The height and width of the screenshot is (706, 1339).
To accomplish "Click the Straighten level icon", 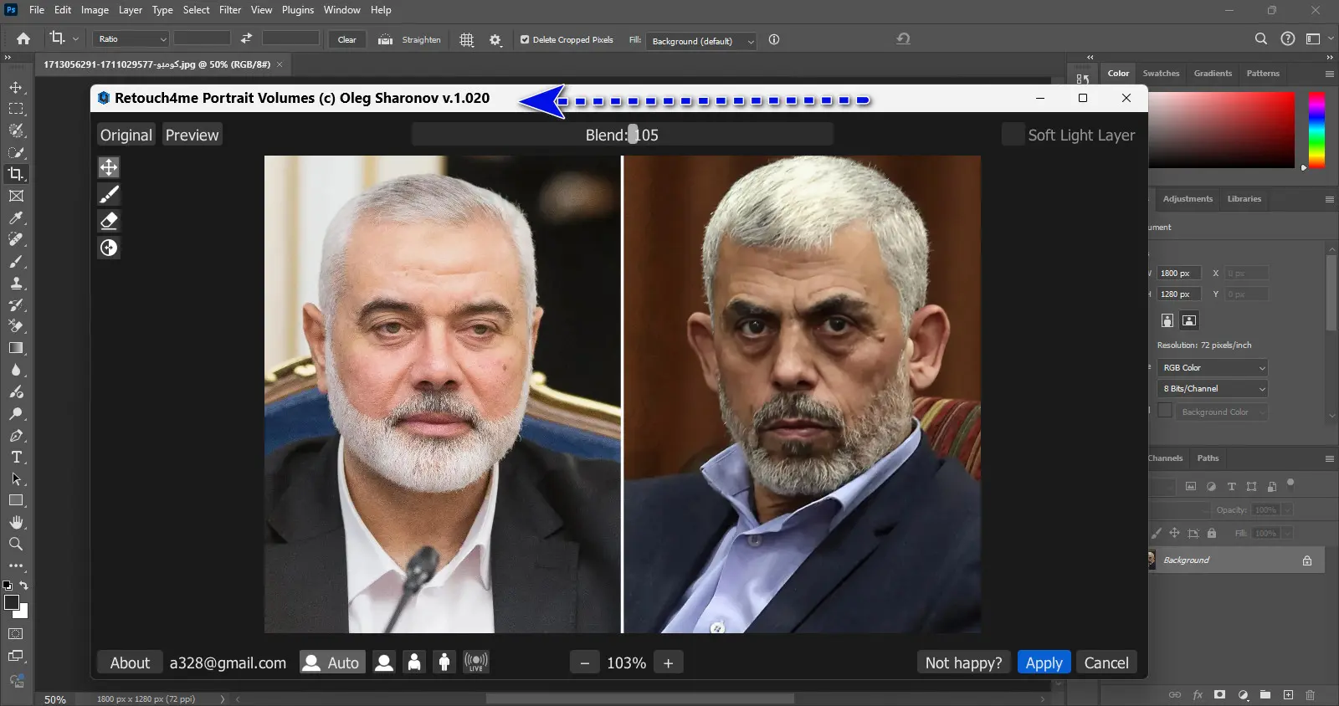I will point(385,40).
